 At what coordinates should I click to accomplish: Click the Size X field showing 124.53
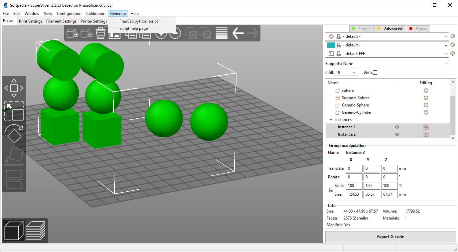coord(354,194)
